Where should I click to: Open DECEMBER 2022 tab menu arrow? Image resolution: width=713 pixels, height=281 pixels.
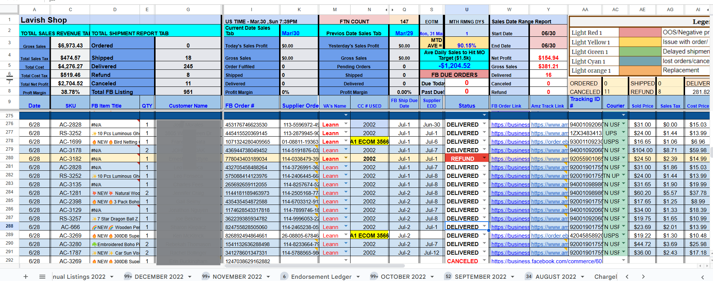click(x=190, y=277)
